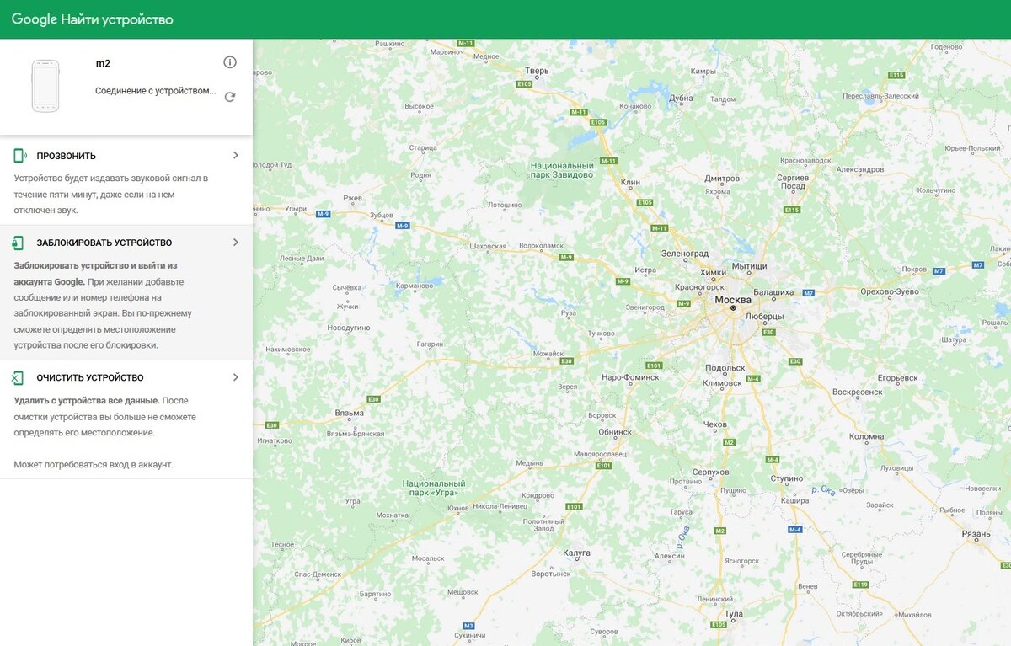Open device info icon next to m2
Image resolution: width=1011 pixels, height=646 pixels.
[x=230, y=63]
